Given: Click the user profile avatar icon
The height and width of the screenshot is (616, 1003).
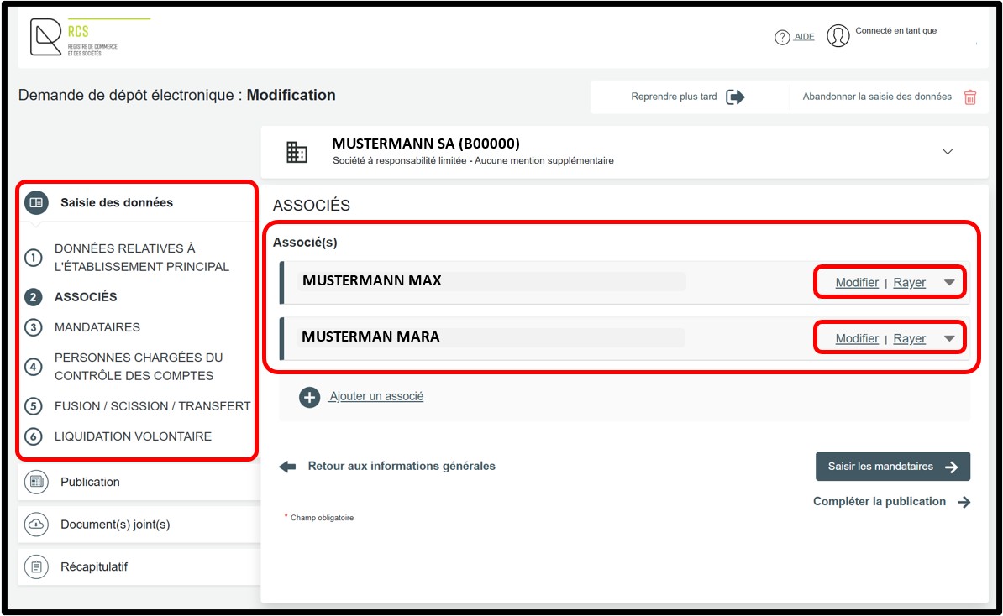Looking at the screenshot, I should point(838,36).
